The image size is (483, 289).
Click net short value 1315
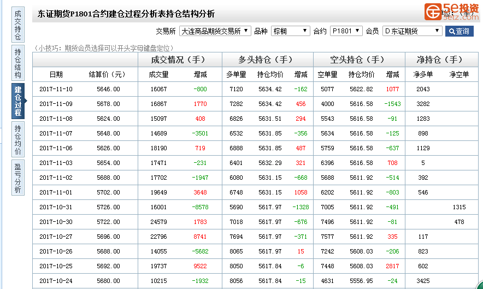(x=459, y=207)
